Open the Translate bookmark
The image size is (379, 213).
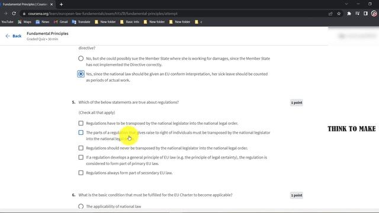point(81,22)
